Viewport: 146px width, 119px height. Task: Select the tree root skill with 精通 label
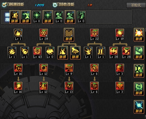point(63,53)
